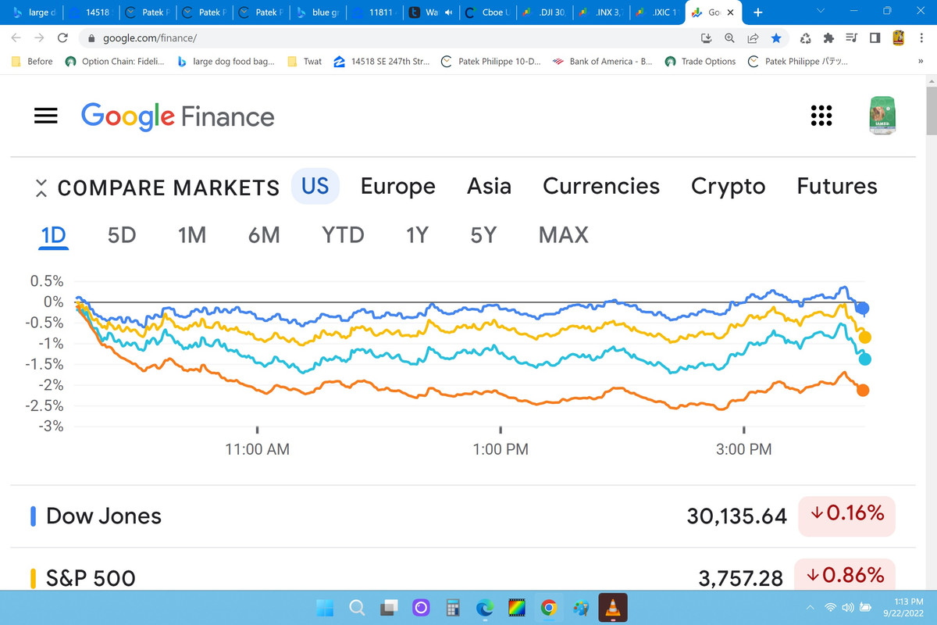Select the 5Y chart range
937x625 pixels.
coord(483,234)
